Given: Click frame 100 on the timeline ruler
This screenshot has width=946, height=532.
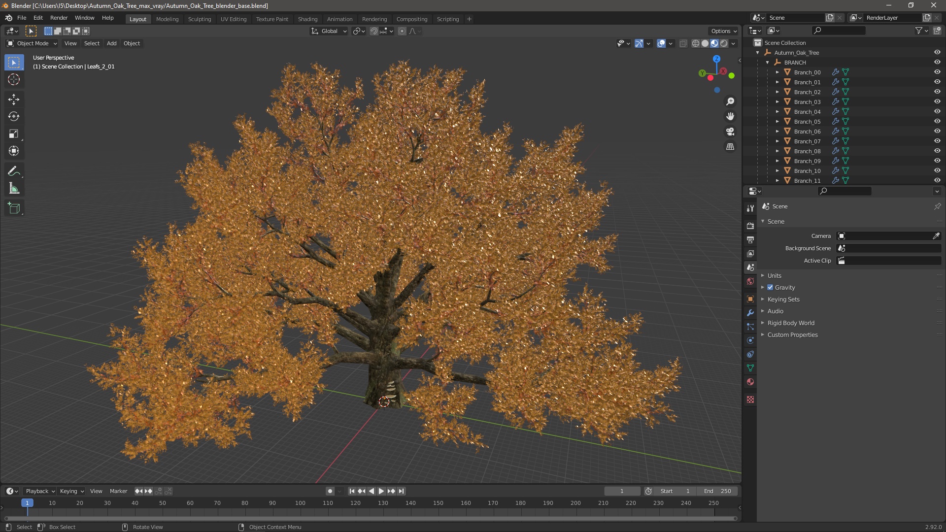Looking at the screenshot, I should (x=300, y=503).
